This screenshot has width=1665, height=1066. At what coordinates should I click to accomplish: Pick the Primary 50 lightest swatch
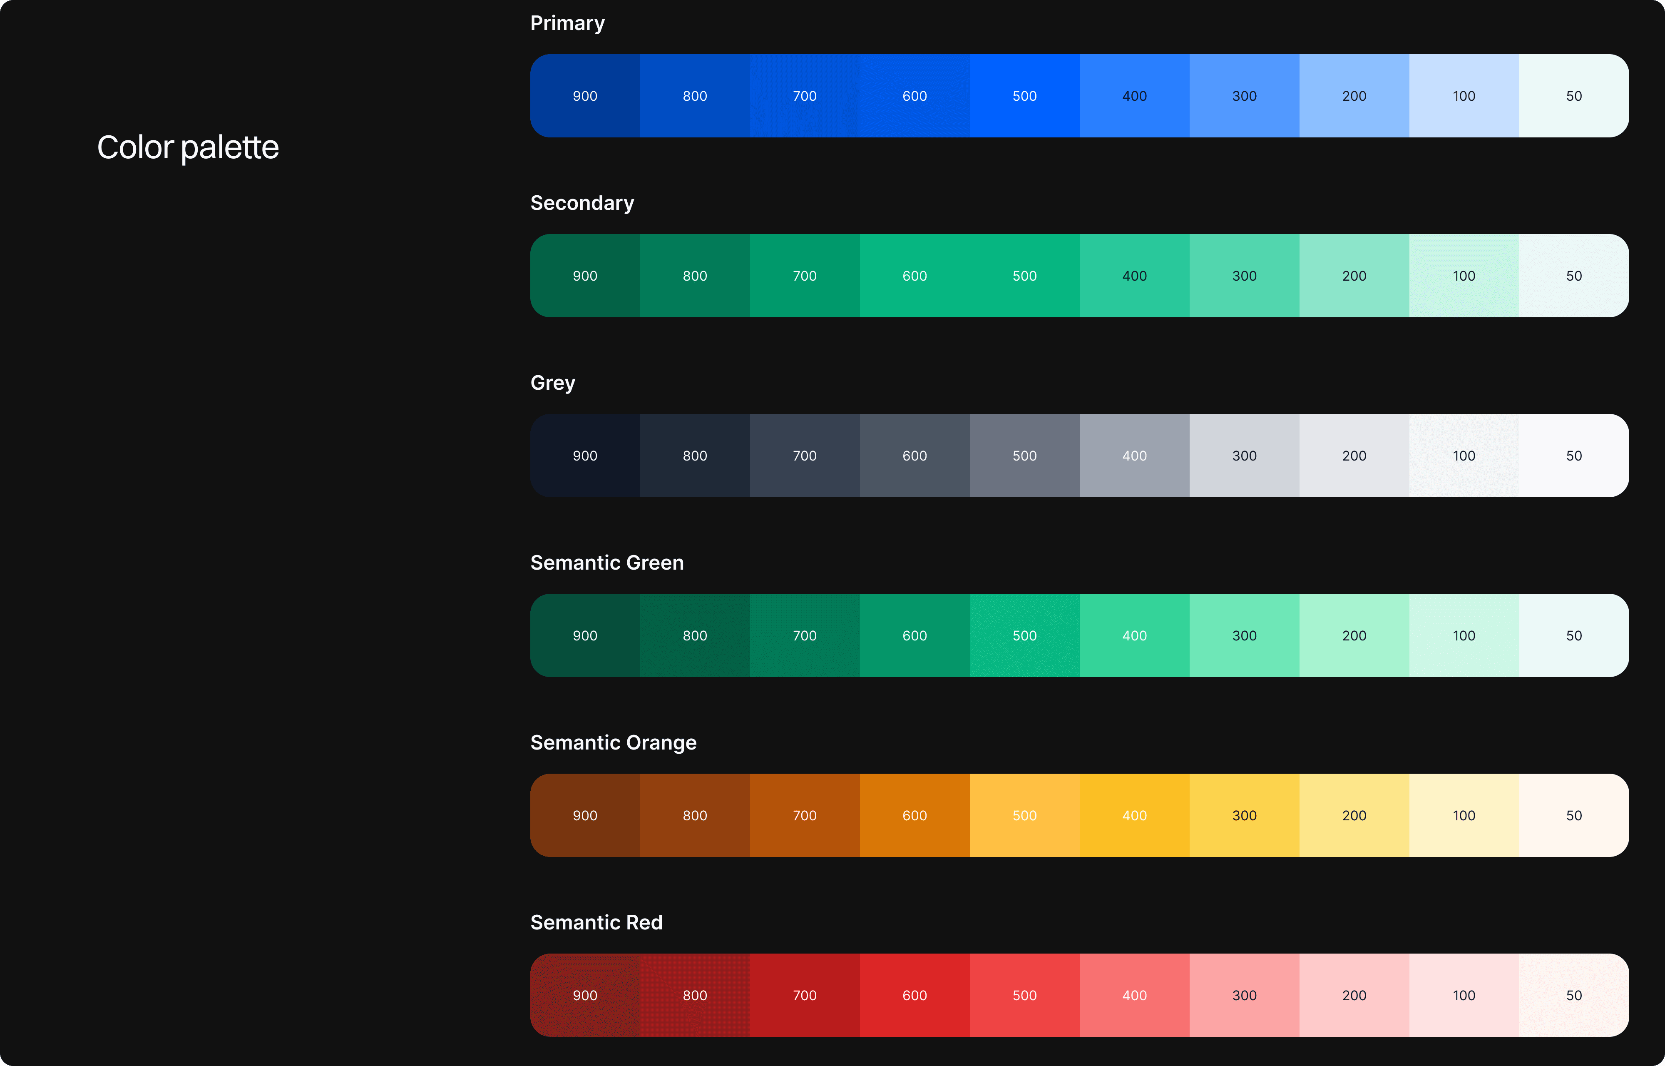[1573, 95]
